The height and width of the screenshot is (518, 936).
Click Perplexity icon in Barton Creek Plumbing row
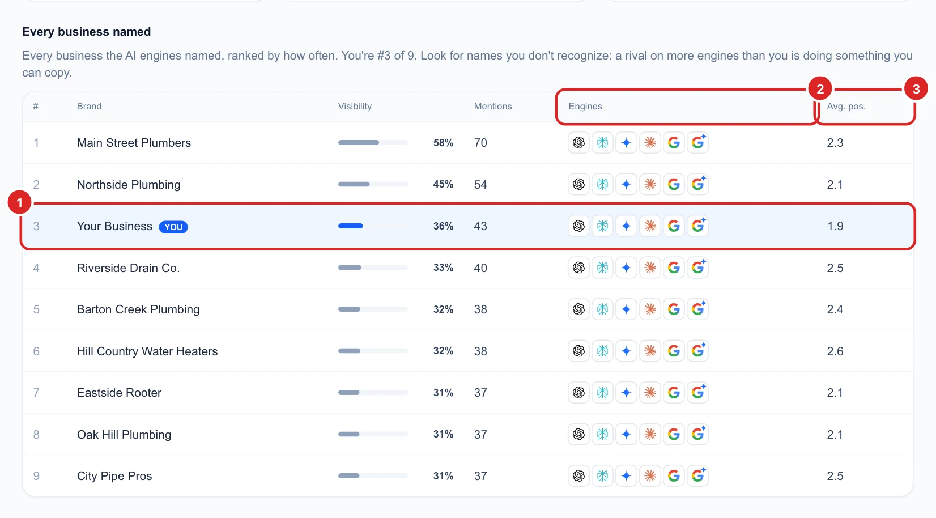(x=602, y=309)
